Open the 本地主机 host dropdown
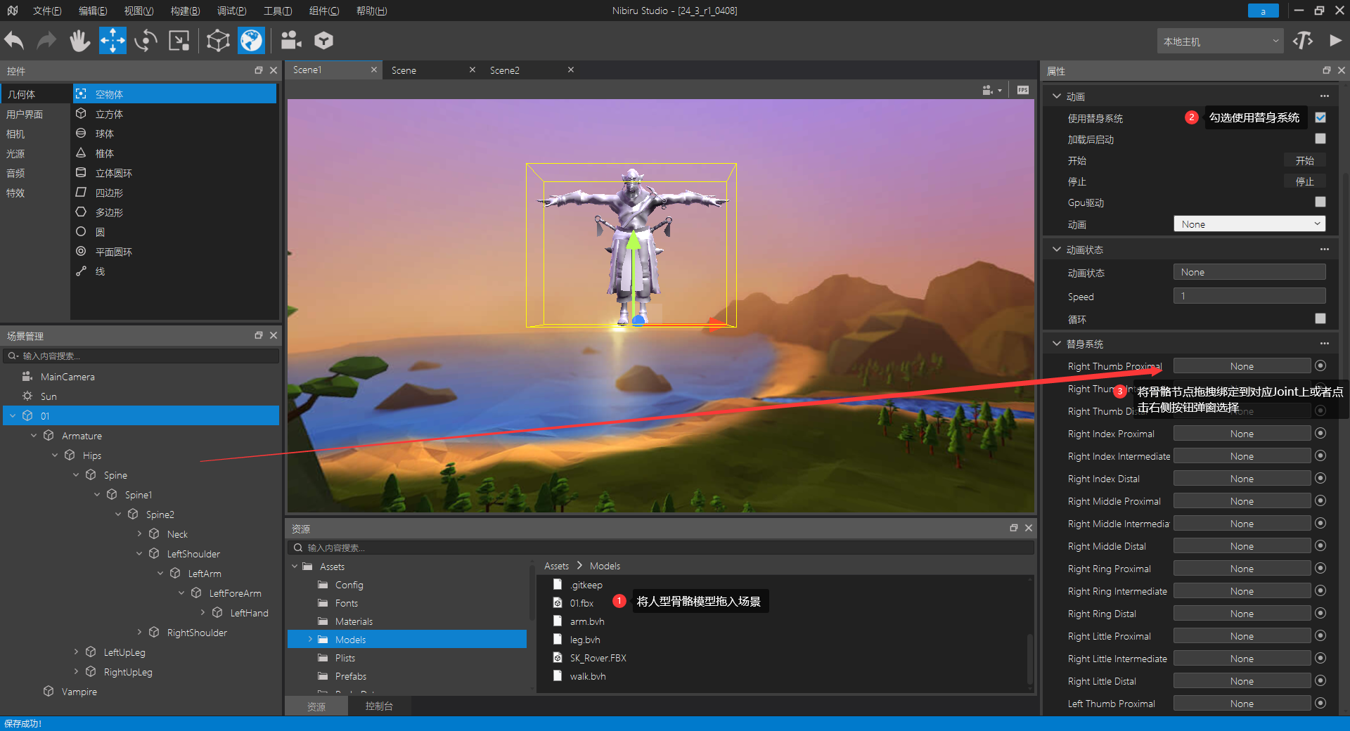Screen dimensions: 1350x731 point(1220,41)
